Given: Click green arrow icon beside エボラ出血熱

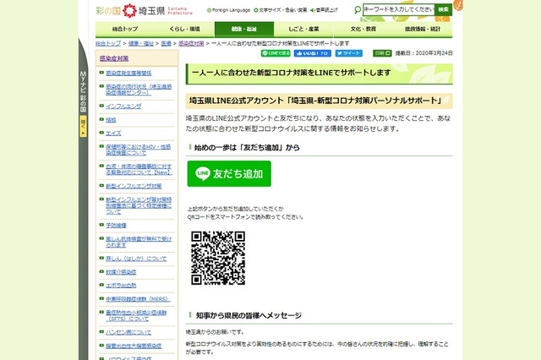Looking at the screenshot, I should pos(101,285).
